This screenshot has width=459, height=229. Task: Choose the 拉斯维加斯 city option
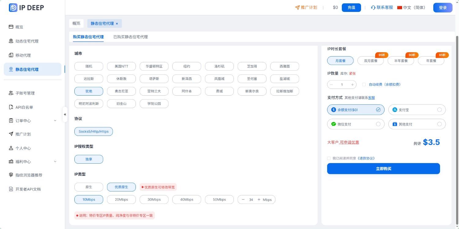click(x=285, y=91)
